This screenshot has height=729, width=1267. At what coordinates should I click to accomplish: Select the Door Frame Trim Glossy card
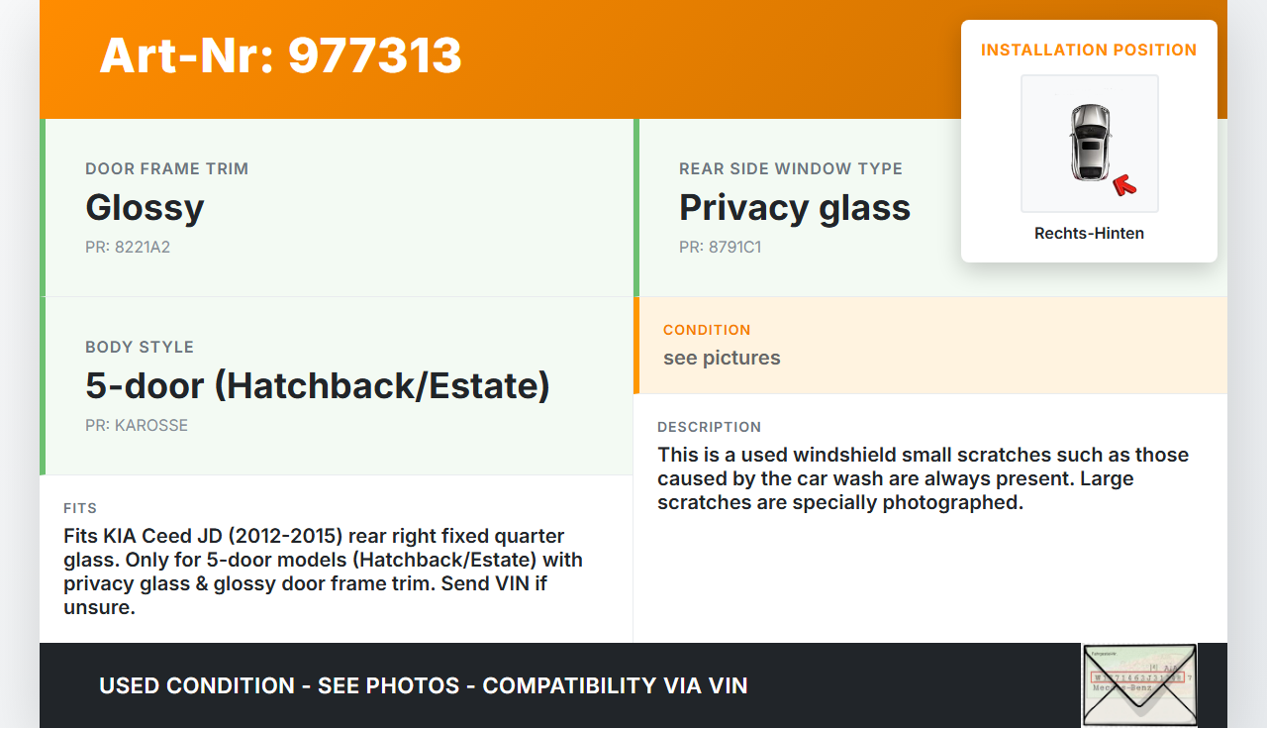tap(337, 208)
